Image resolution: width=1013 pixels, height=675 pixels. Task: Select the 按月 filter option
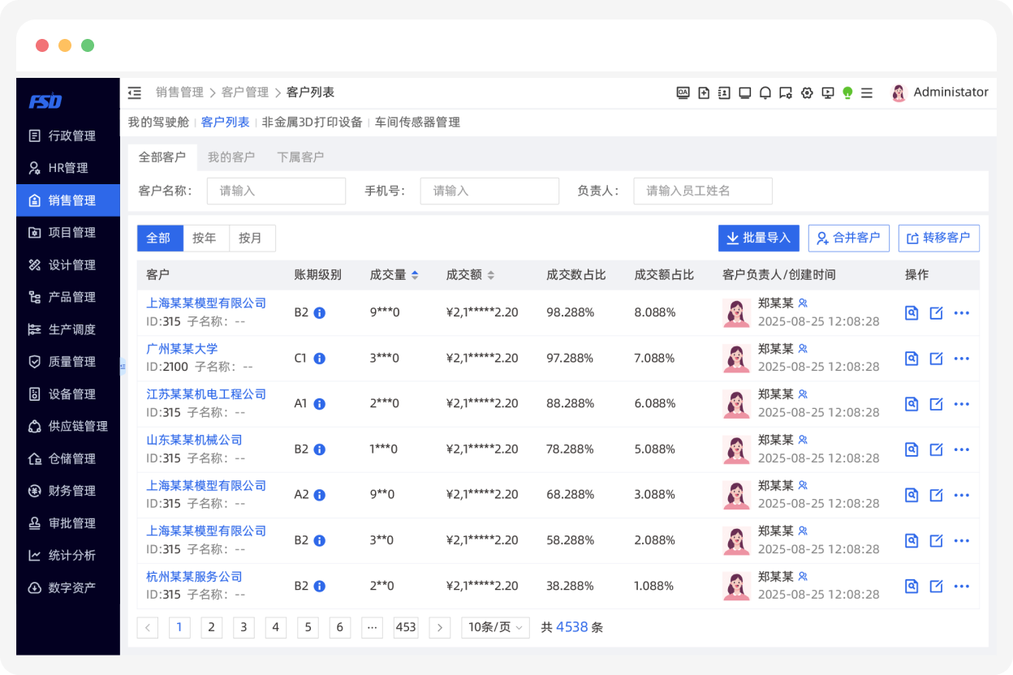point(252,238)
